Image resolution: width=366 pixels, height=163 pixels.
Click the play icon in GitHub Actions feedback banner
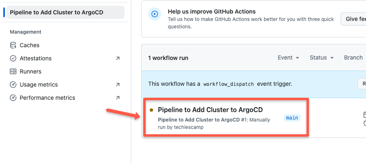(x=155, y=14)
